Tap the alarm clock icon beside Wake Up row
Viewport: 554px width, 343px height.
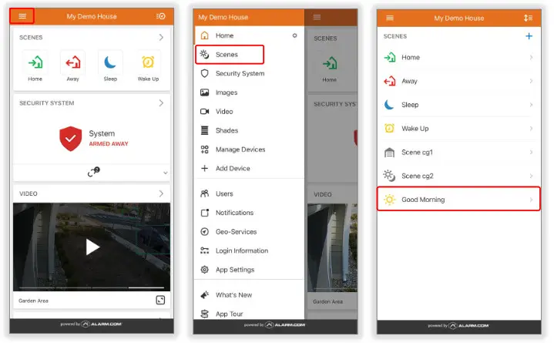pyautogui.click(x=389, y=129)
